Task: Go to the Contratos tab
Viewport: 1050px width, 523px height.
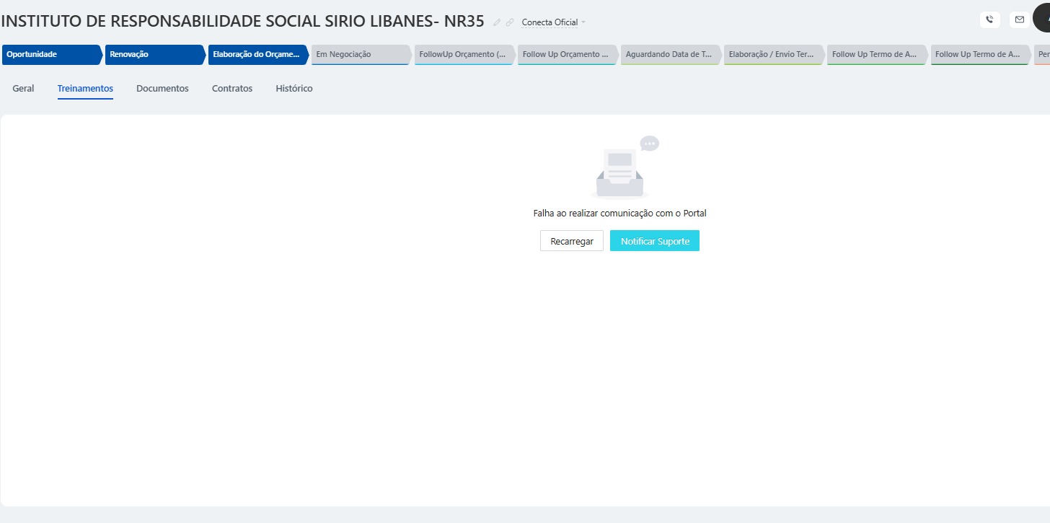Action: pos(232,89)
